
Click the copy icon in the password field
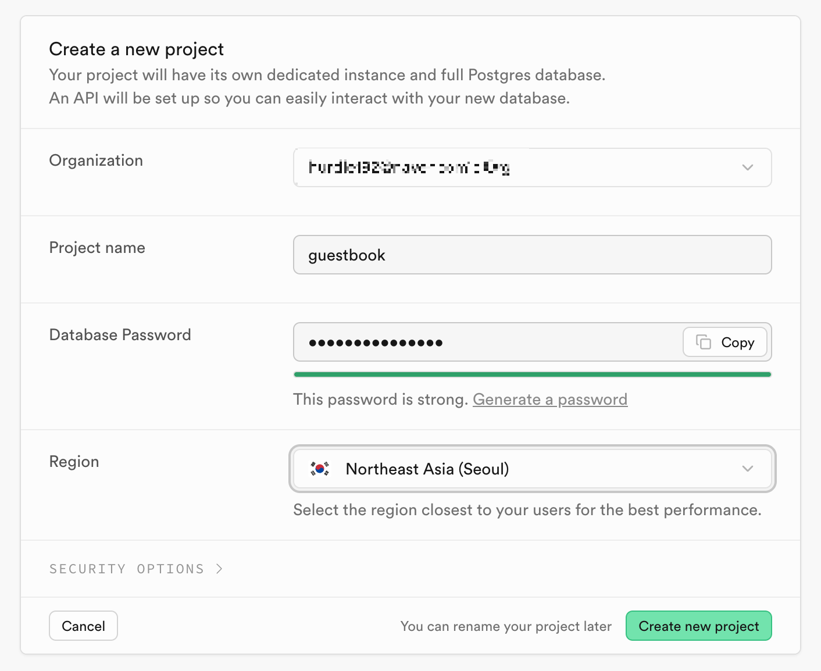tap(704, 342)
